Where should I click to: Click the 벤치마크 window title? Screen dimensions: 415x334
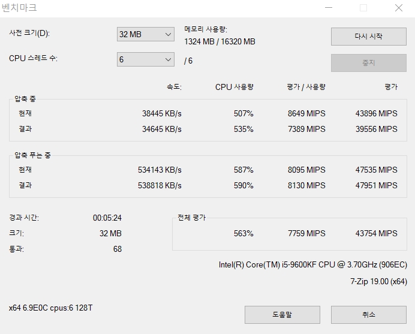19,8
